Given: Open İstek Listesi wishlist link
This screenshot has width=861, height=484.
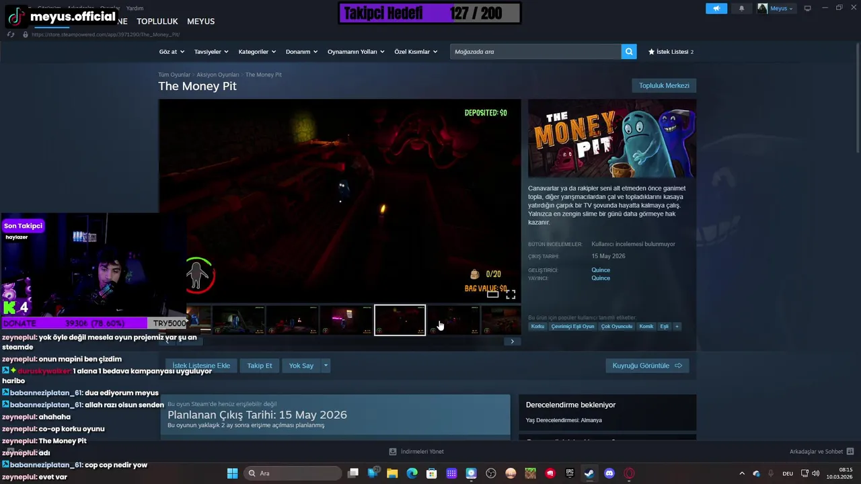Looking at the screenshot, I should [x=671, y=52].
